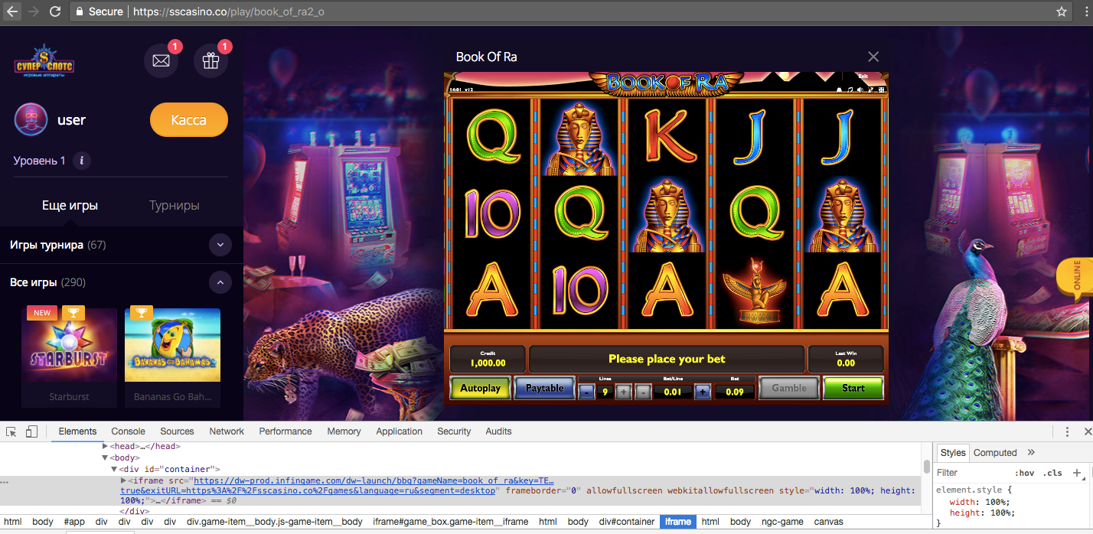The image size is (1093, 534).
Task: Open the DevTools three-dot menu
Action: click(x=1067, y=431)
